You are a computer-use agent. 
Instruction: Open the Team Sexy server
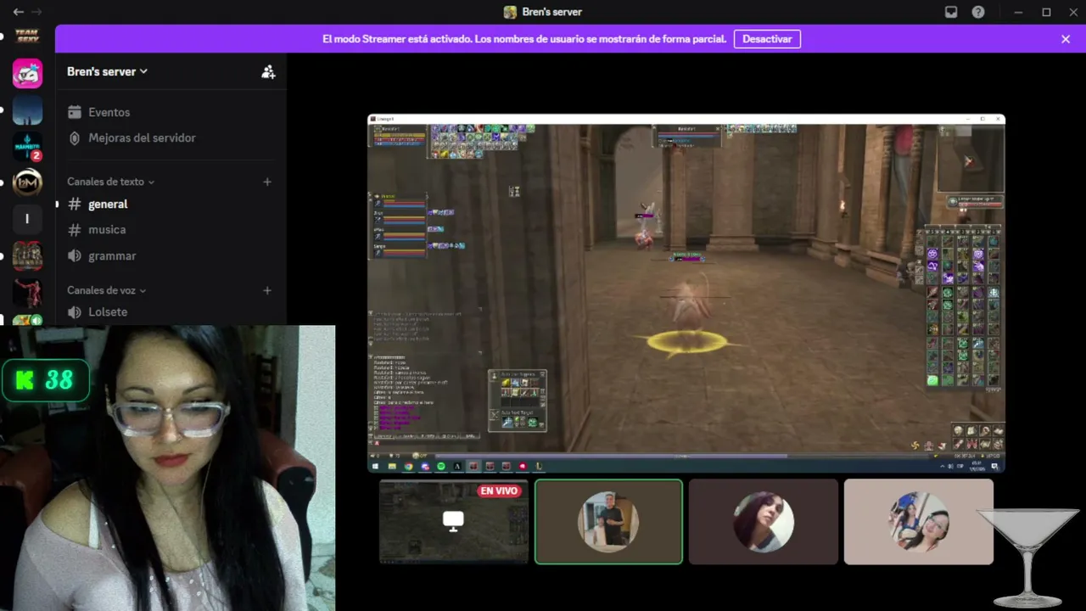point(27,36)
